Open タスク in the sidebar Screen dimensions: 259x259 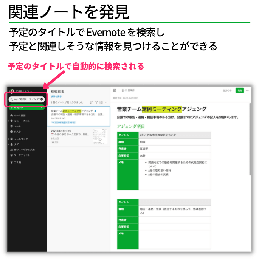pyautogui.click(x=16, y=132)
